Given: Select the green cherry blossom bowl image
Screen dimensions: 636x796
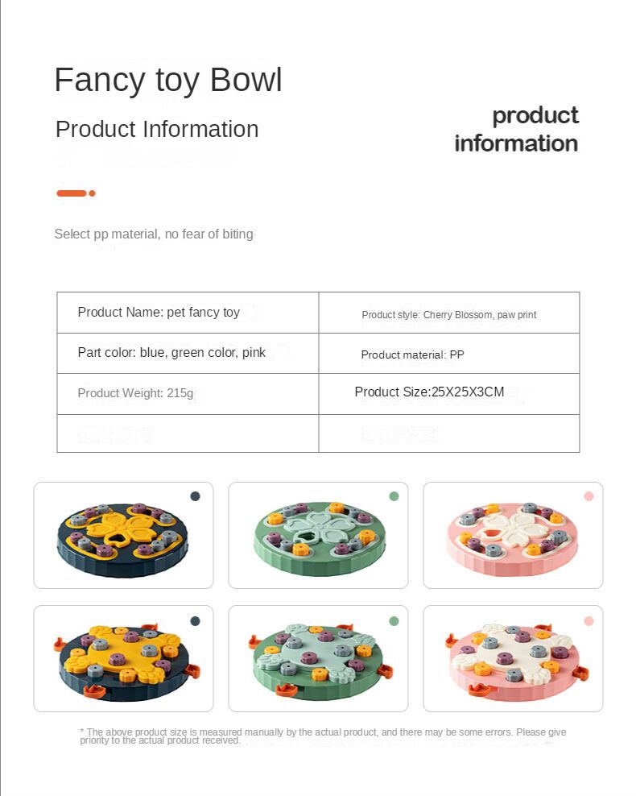Looking at the screenshot, I should pyautogui.click(x=317, y=535).
